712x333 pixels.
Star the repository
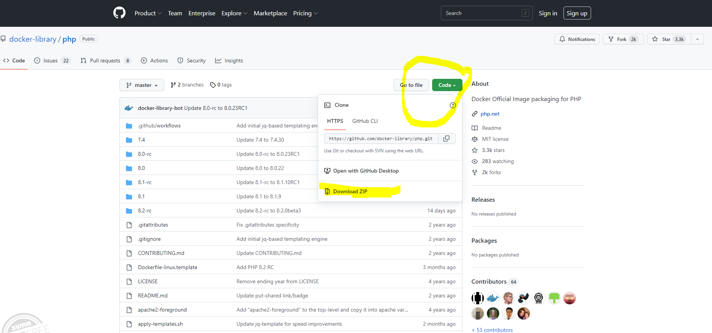[x=669, y=39]
